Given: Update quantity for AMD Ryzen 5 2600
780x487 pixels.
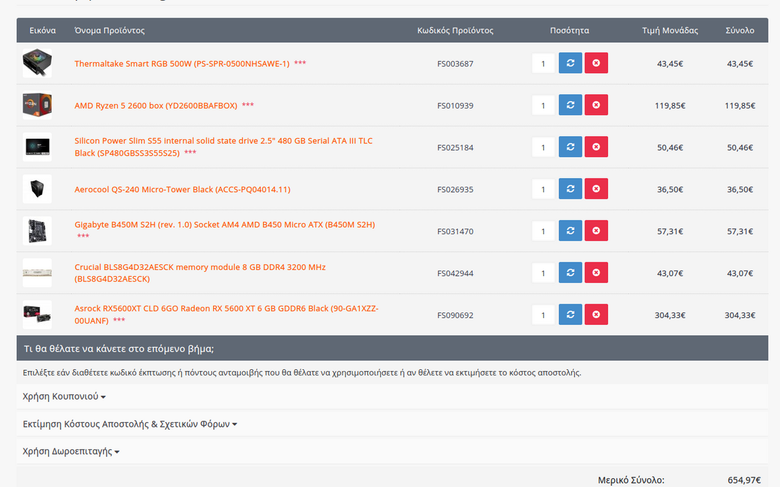Looking at the screenshot, I should pos(570,105).
